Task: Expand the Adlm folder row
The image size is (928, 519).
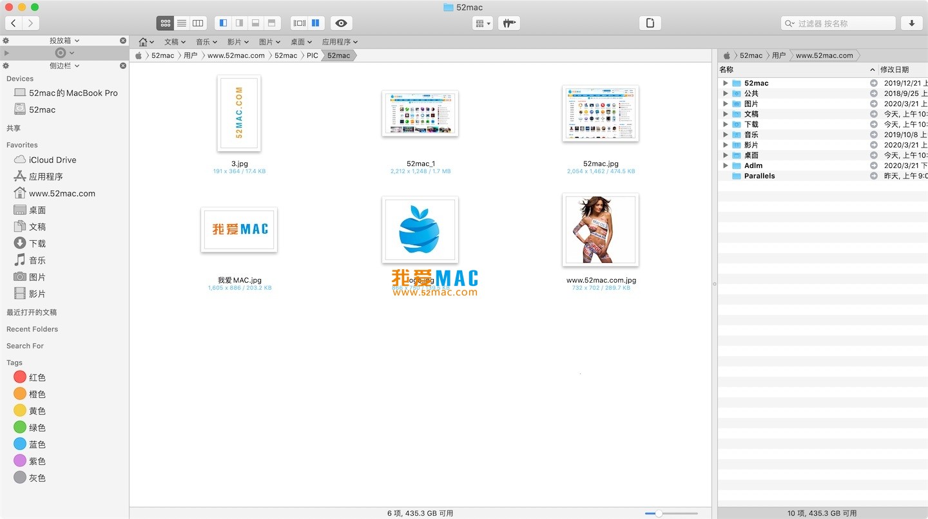Action: (x=726, y=165)
